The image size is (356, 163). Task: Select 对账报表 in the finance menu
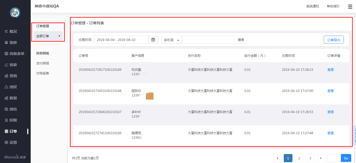point(43,73)
